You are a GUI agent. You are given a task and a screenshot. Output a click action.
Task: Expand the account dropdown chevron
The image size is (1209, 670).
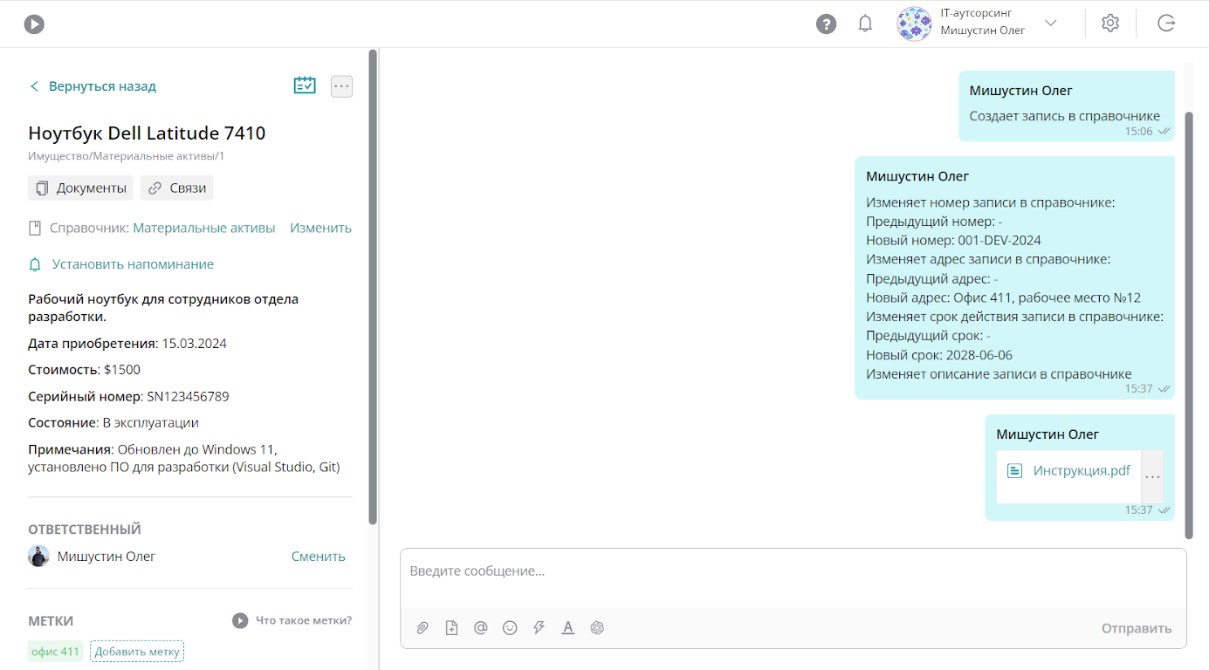click(1051, 23)
